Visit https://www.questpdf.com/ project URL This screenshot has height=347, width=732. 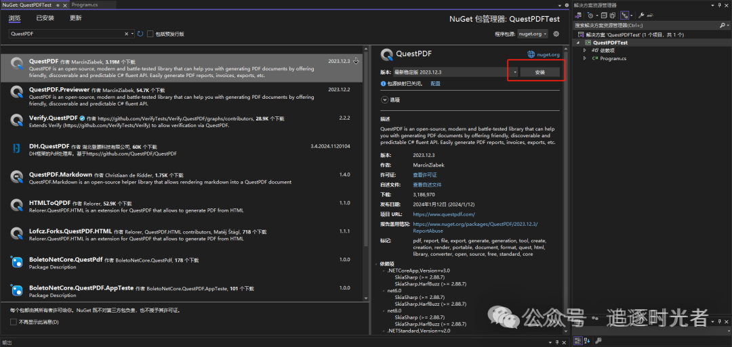[444, 214]
